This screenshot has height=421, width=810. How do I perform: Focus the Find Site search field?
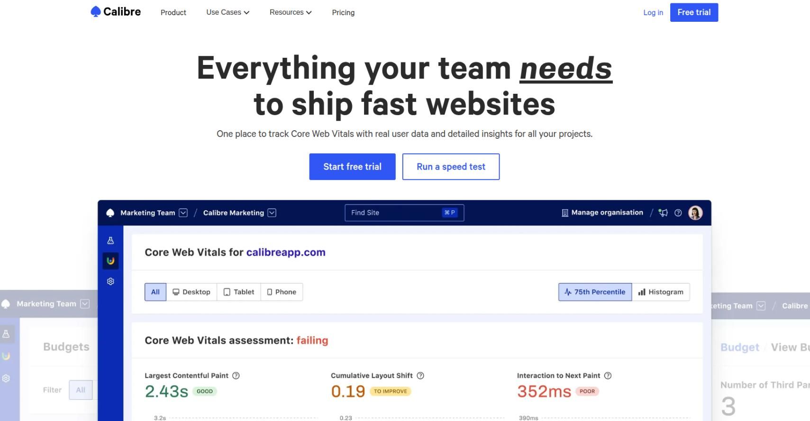pyautogui.click(x=393, y=213)
